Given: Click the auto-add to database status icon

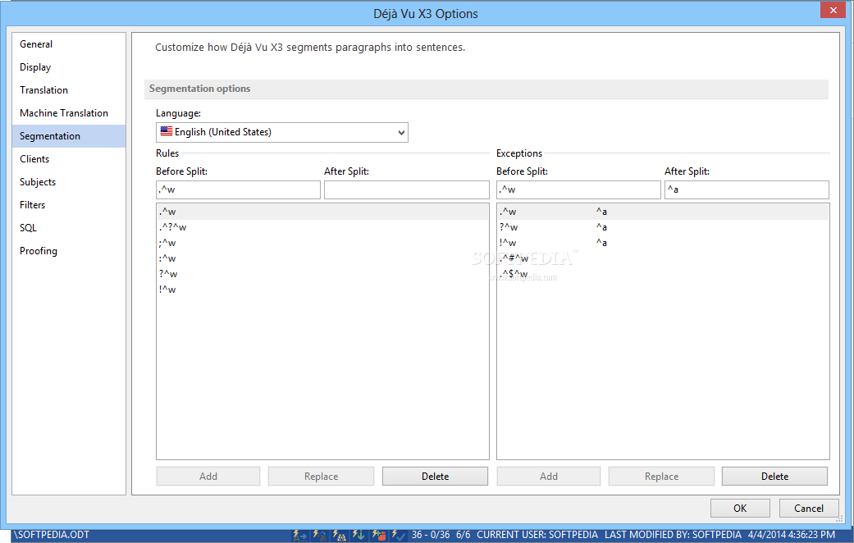Looking at the screenshot, I should (x=378, y=536).
